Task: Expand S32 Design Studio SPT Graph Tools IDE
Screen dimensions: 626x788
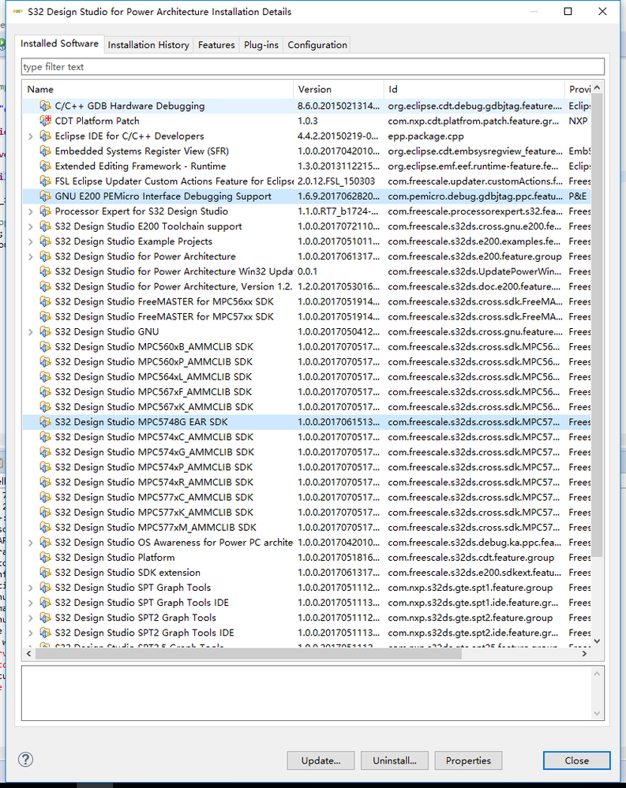Action: click(x=31, y=603)
